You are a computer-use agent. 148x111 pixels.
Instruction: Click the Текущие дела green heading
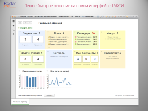pyautogui.click(x=25, y=28)
